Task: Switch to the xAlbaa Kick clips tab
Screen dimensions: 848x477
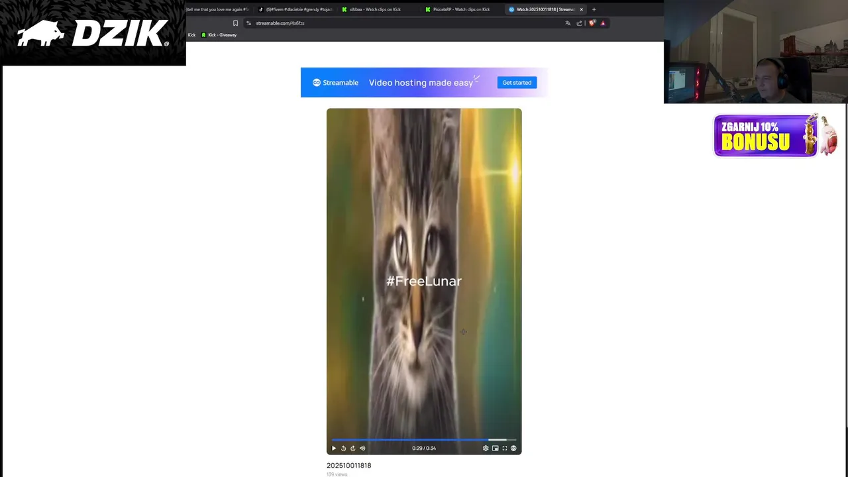Action: (x=375, y=9)
